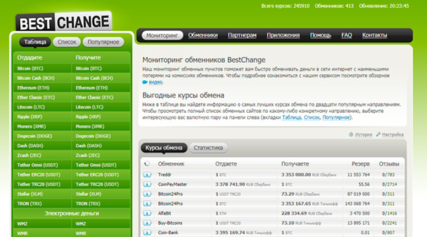Open reviews 0/783 for Treddr

(388, 175)
